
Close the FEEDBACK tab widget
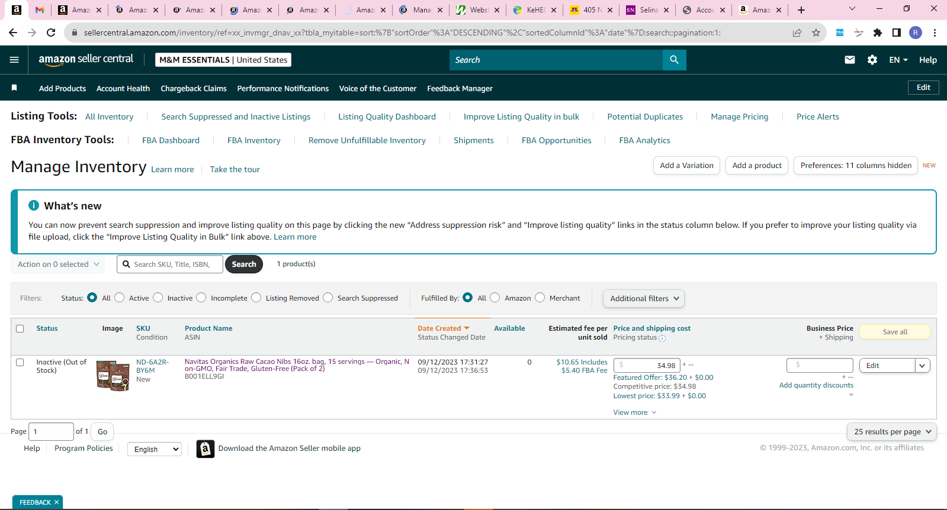coord(57,502)
